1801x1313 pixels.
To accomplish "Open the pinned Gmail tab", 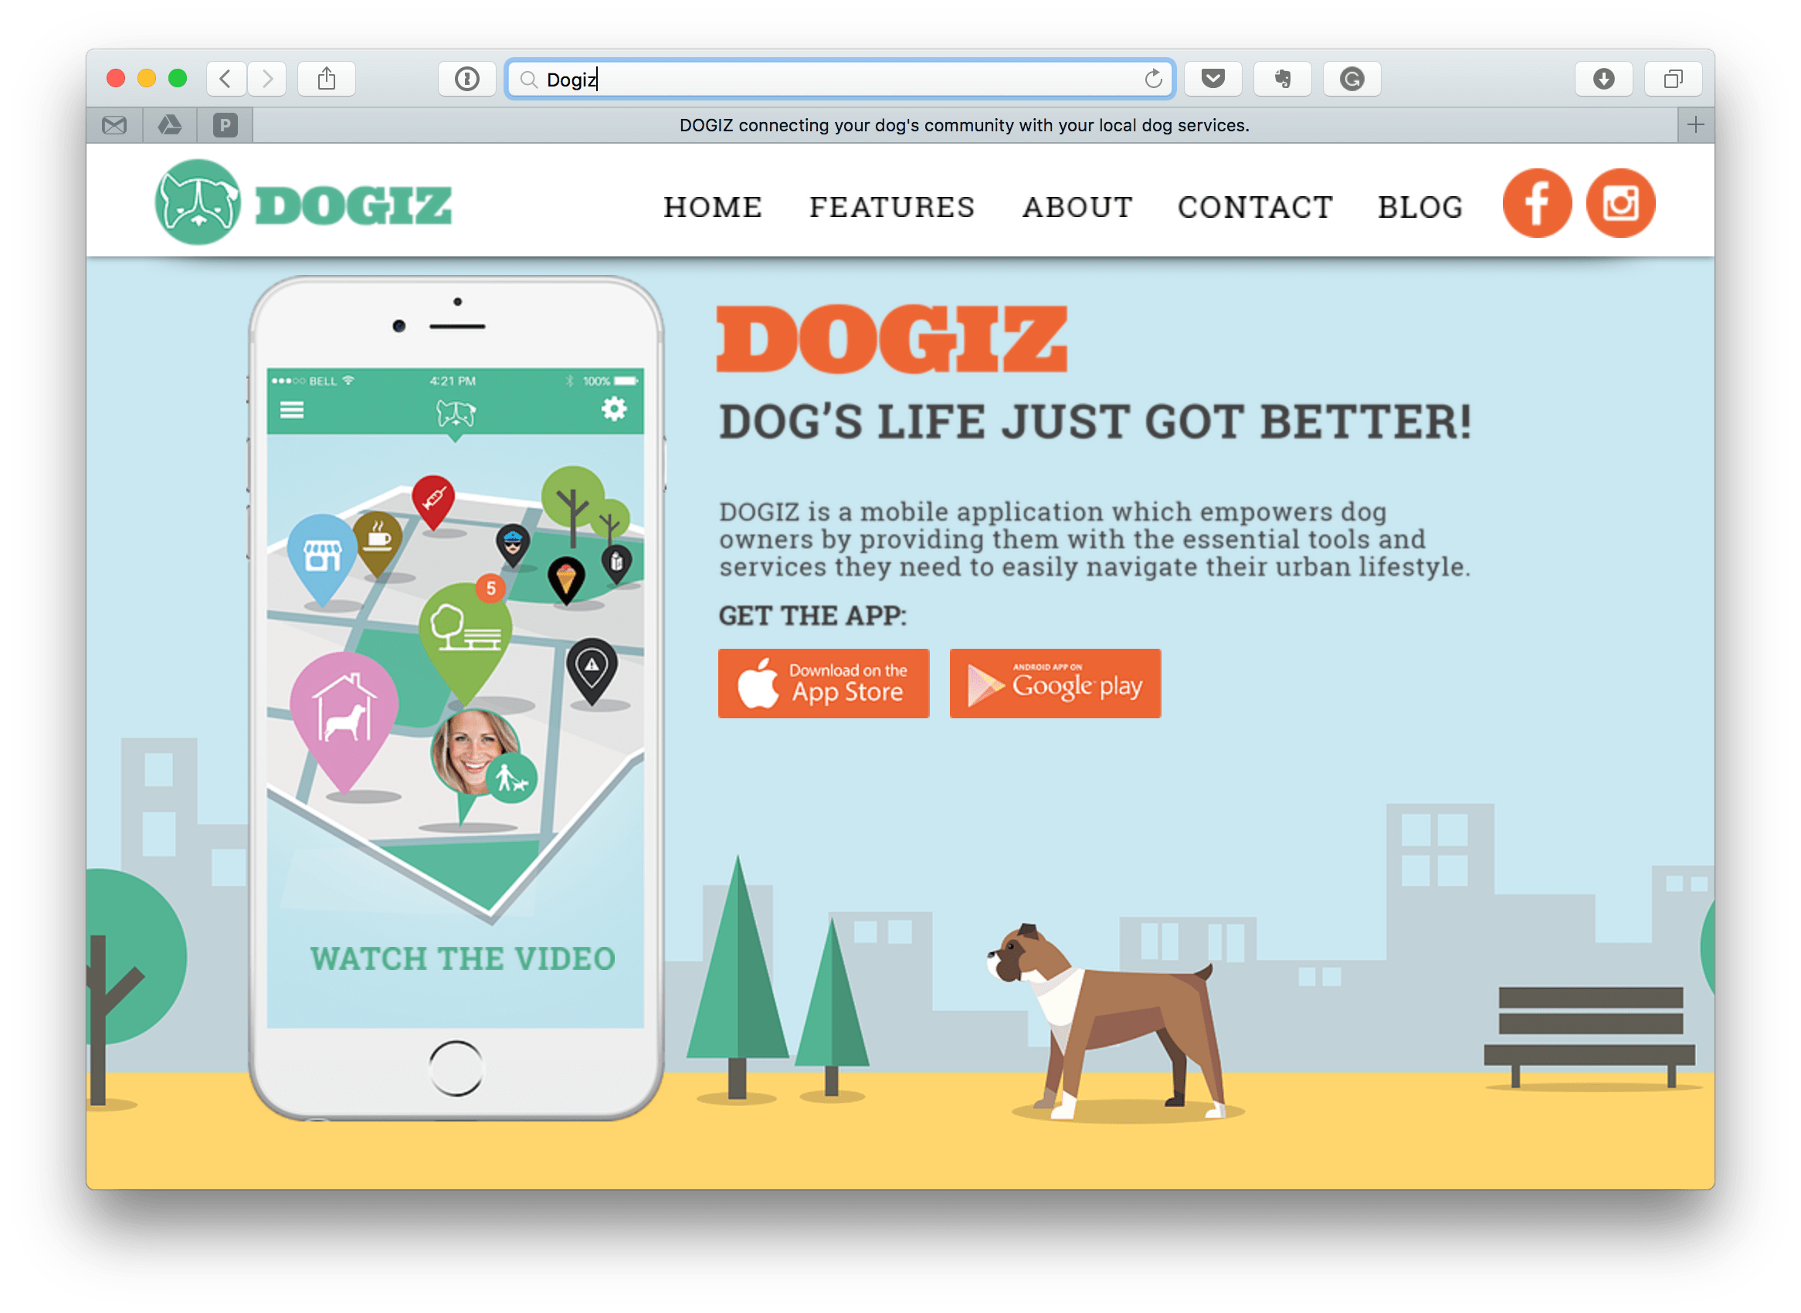I will click(x=114, y=125).
